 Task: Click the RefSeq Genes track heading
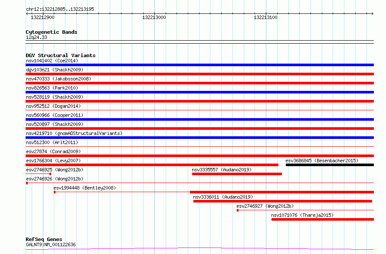(44, 239)
